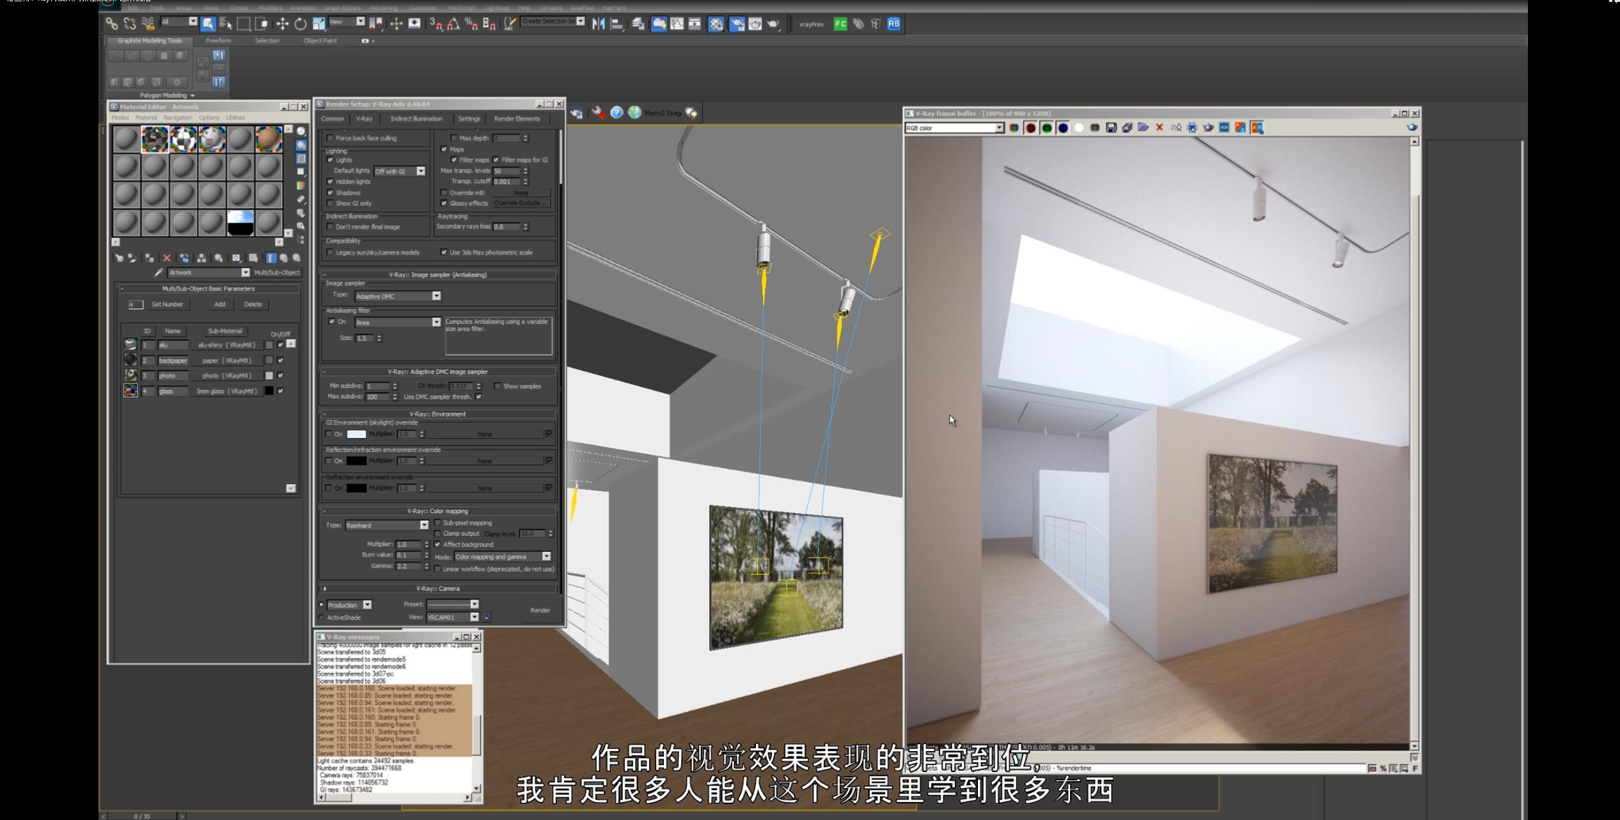Toggle Glossy effects checkbox

click(444, 203)
